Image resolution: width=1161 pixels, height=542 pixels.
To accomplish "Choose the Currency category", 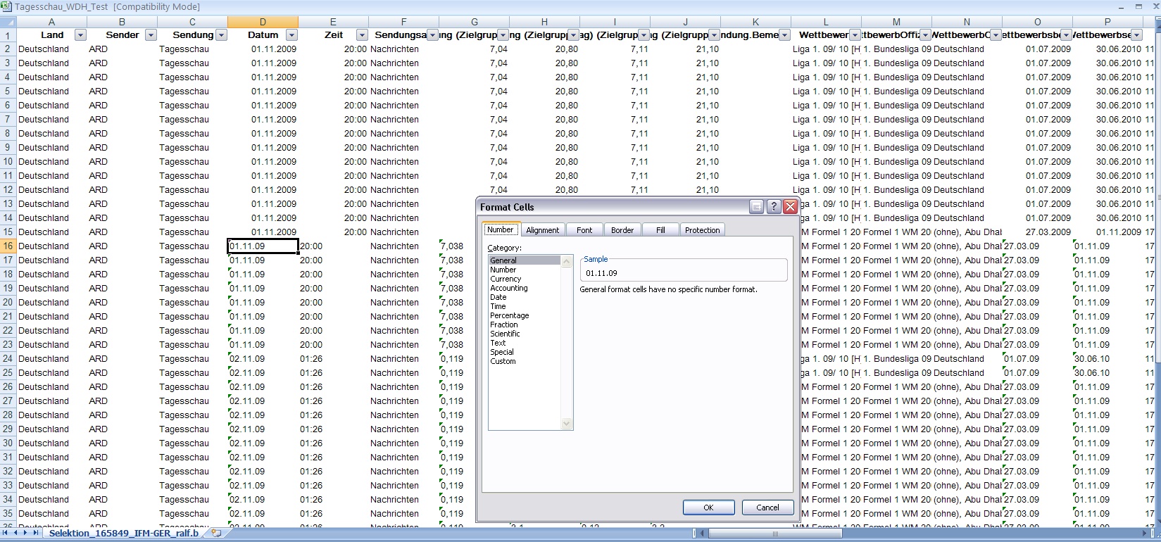I will pyautogui.click(x=525, y=279).
